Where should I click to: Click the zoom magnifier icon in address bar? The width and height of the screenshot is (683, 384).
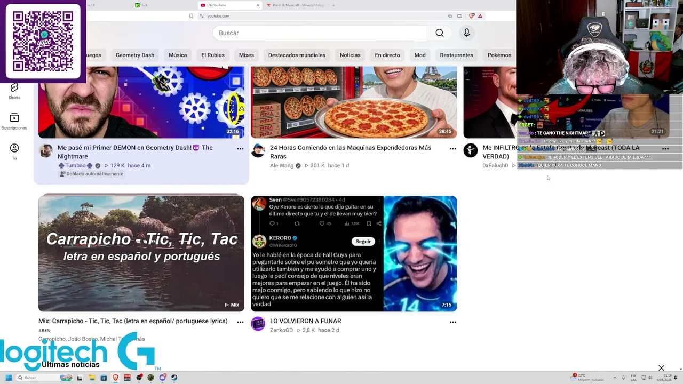(450, 16)
